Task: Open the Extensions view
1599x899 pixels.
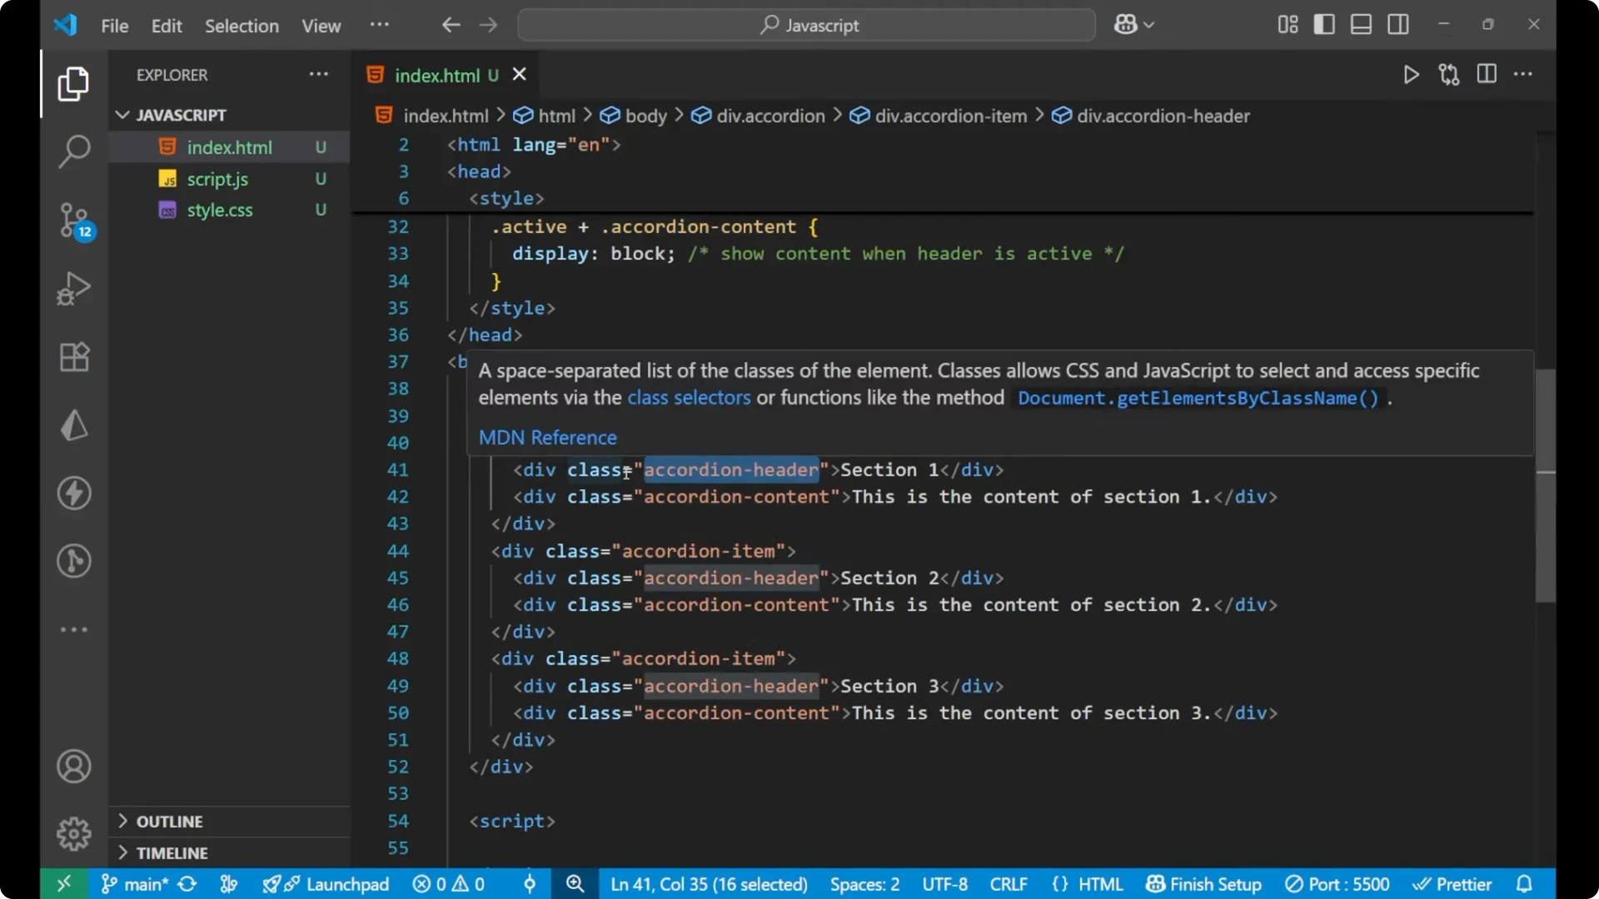Action: pos(73,356)
